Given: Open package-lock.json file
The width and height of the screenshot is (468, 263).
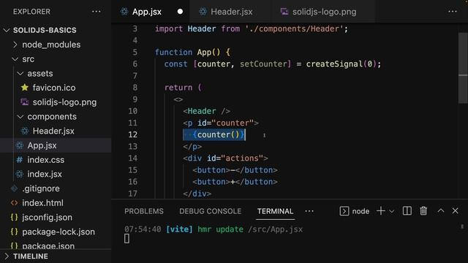Looking at the screenshot, I should (x=58, y=232).
